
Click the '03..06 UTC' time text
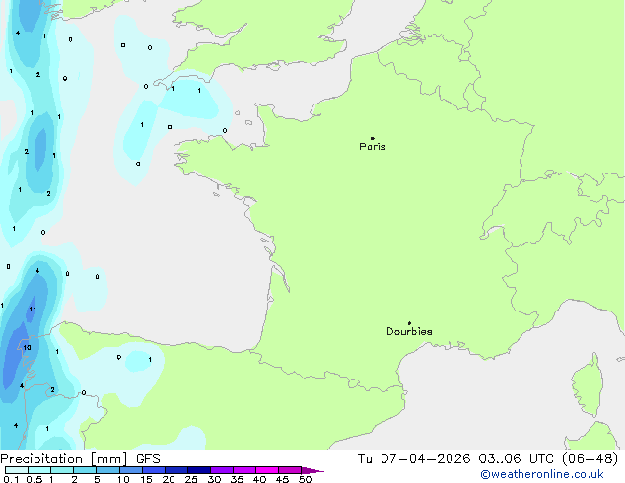coord(516,459)
